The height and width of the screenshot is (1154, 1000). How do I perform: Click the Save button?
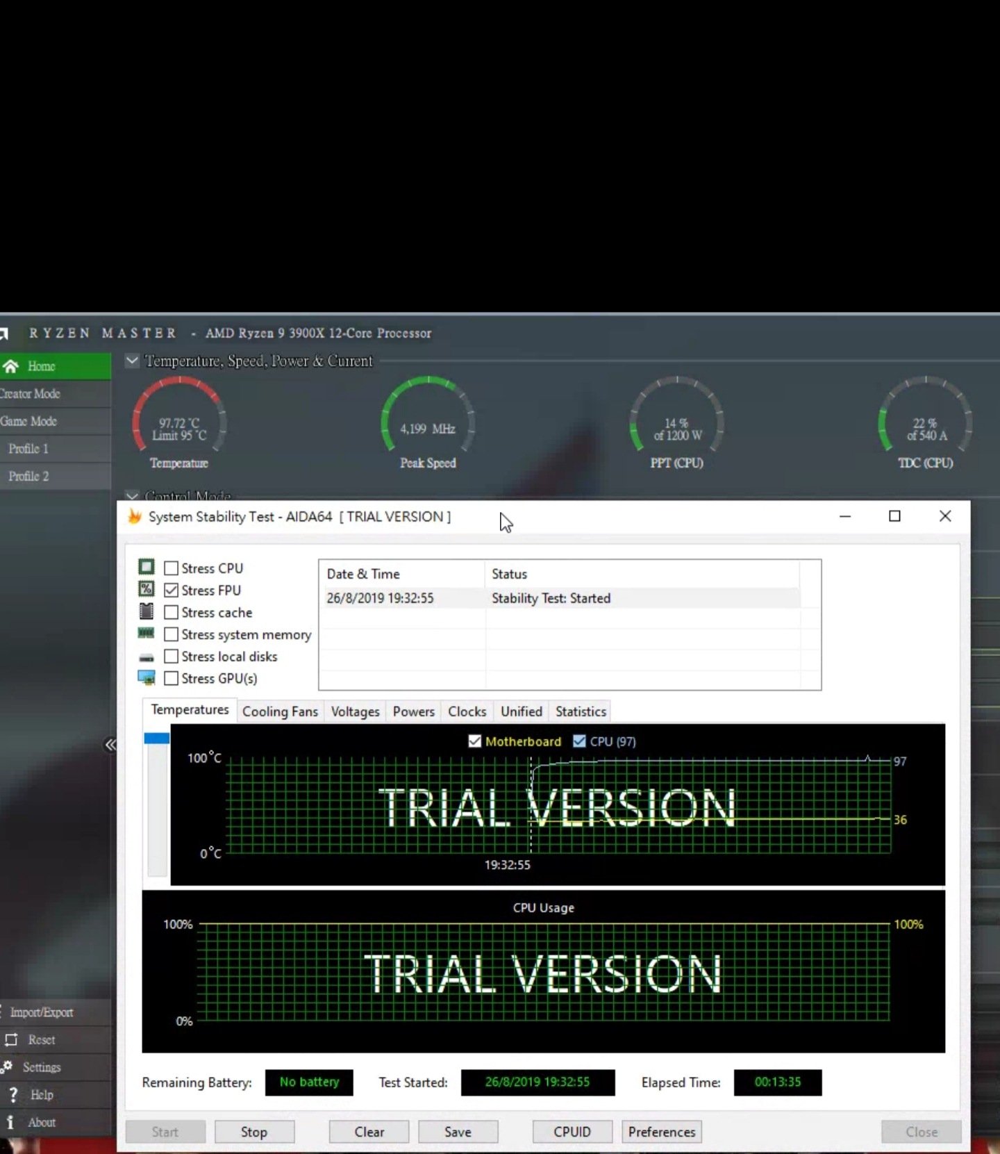coord(458,1132)
